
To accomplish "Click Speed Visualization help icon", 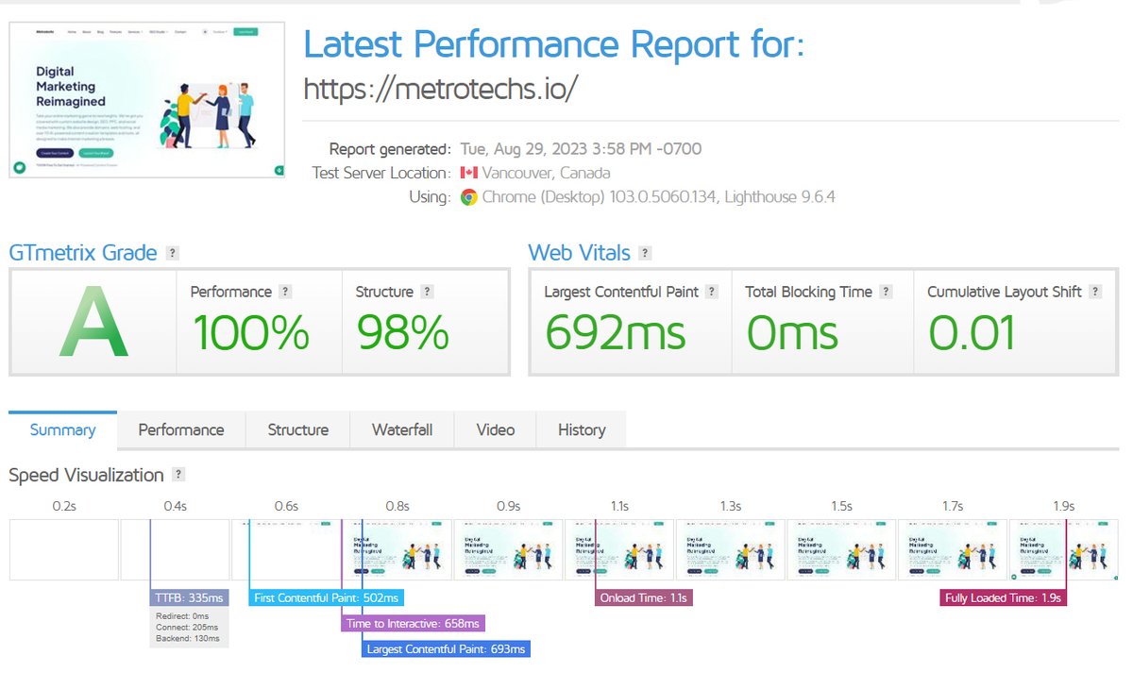I will [x=178, y=475].
